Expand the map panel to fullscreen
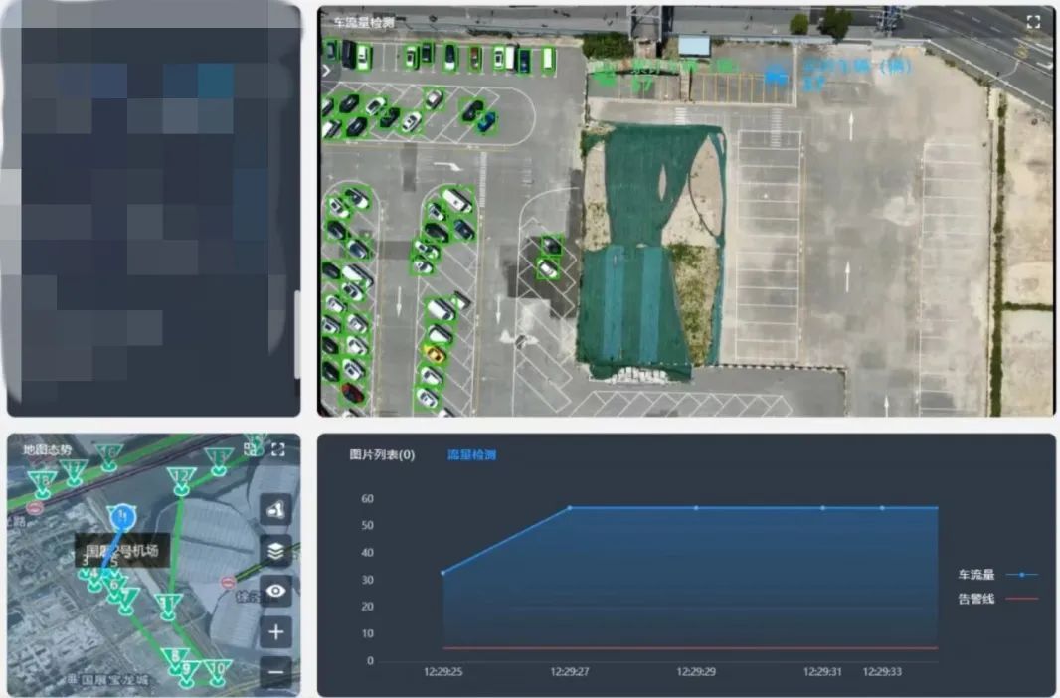The image size is (1060, 698). point(277,450)
